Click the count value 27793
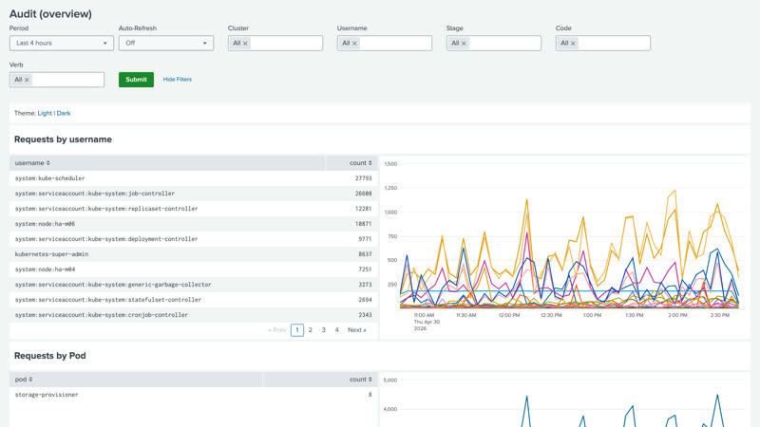The height and width of the screenshot is (427, 760). 364,178
